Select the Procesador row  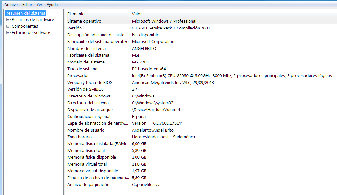coord(78,76)
